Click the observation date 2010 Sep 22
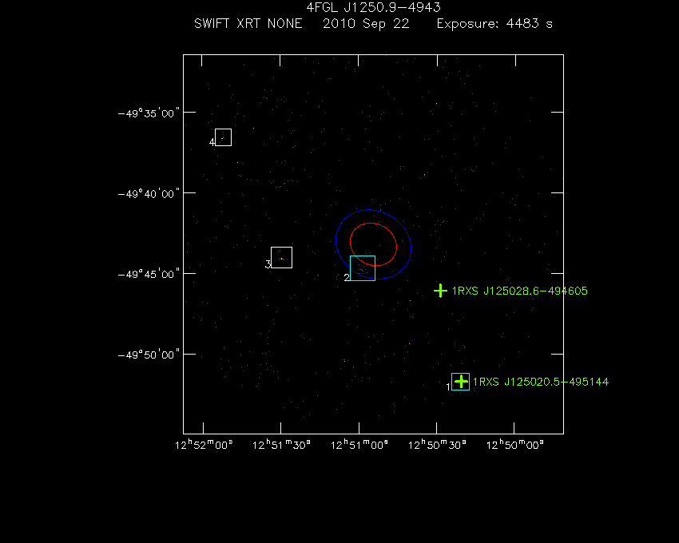Image resolution: width=679 pixels, height=543 pixels. coord(366,24)
